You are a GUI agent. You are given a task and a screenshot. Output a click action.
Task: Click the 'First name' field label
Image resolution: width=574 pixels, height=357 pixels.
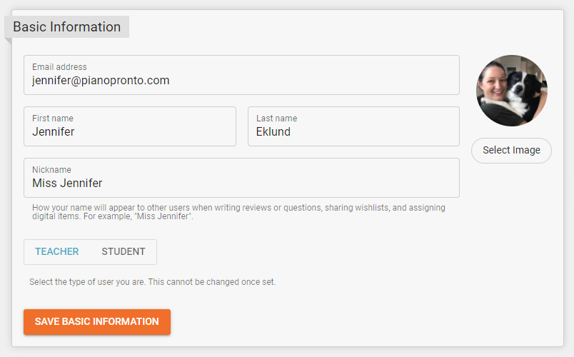53,119
